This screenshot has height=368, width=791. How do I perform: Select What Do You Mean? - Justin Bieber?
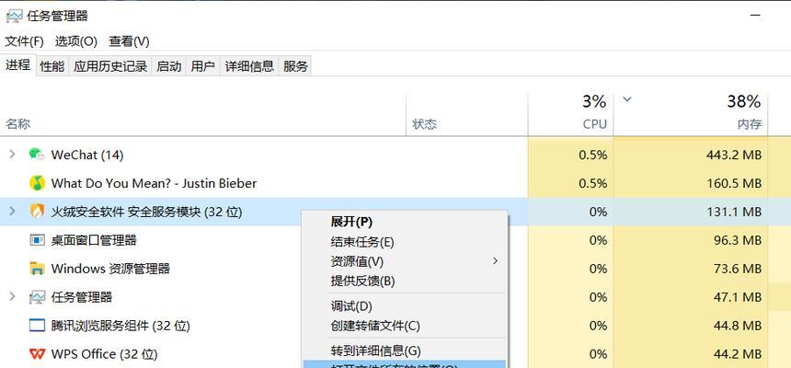coord(154,183)
